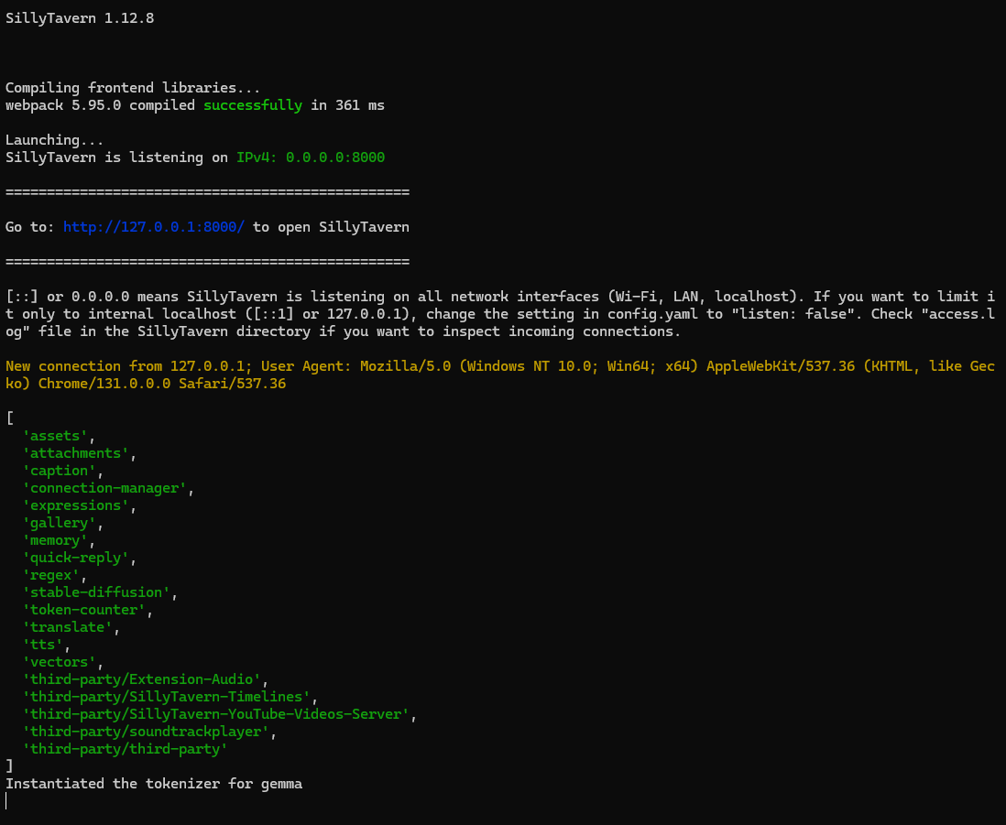This screenshot has height=825, width=1006.
Task: Click 'Instantiated the tokenizer for gemma' line
Action: tap(154, 783)
